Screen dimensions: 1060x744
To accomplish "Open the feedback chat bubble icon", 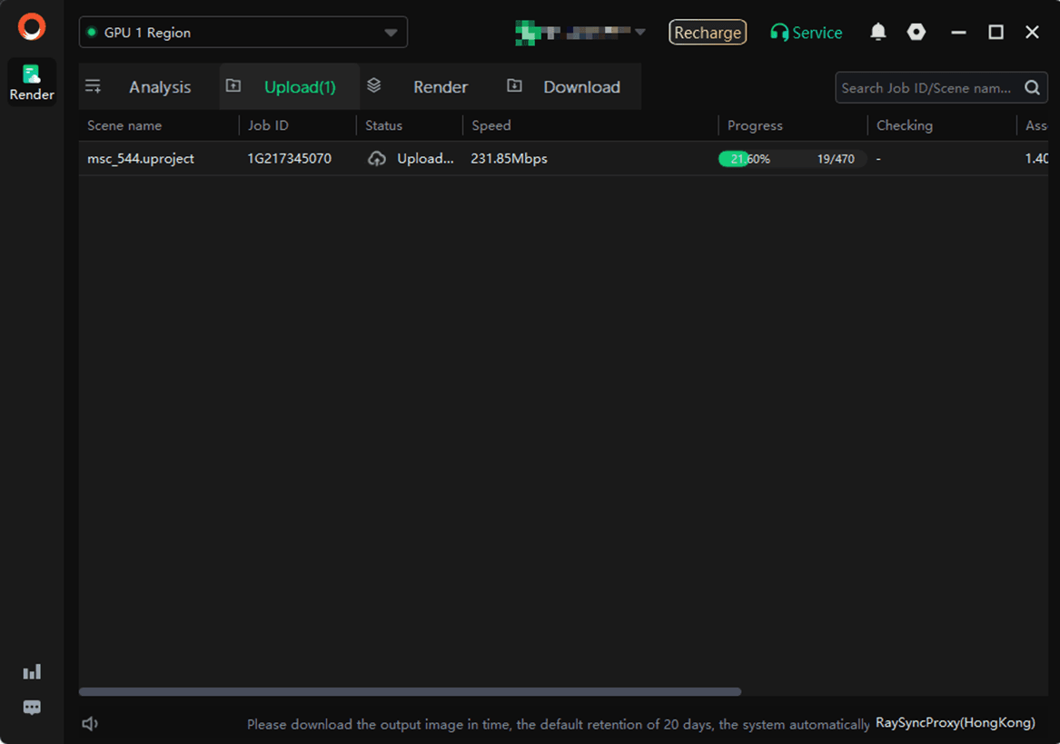I will coord(32,708).
